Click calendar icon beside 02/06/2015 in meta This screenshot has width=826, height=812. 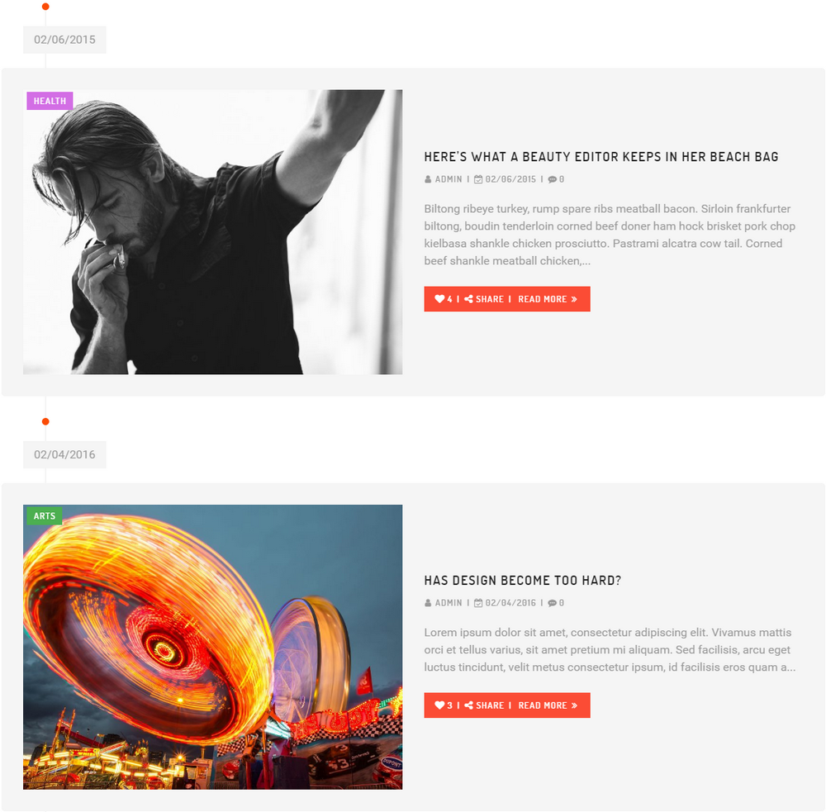click(x=478, y=179)
